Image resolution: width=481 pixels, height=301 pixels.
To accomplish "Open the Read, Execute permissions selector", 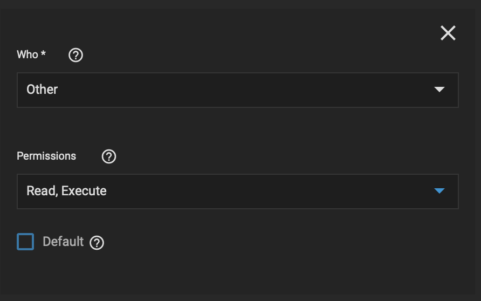I will [x=238, y=191].
